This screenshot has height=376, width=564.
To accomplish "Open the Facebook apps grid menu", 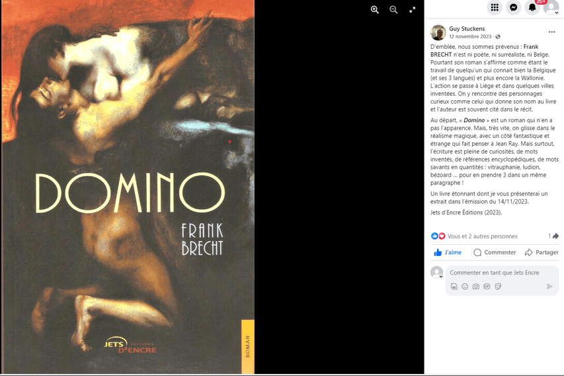I will 495,7.
